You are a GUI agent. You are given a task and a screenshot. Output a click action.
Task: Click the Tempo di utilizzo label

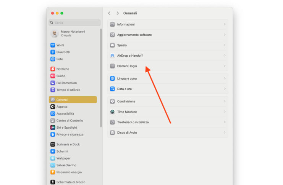pyautogui.click(x=68, y=90)
